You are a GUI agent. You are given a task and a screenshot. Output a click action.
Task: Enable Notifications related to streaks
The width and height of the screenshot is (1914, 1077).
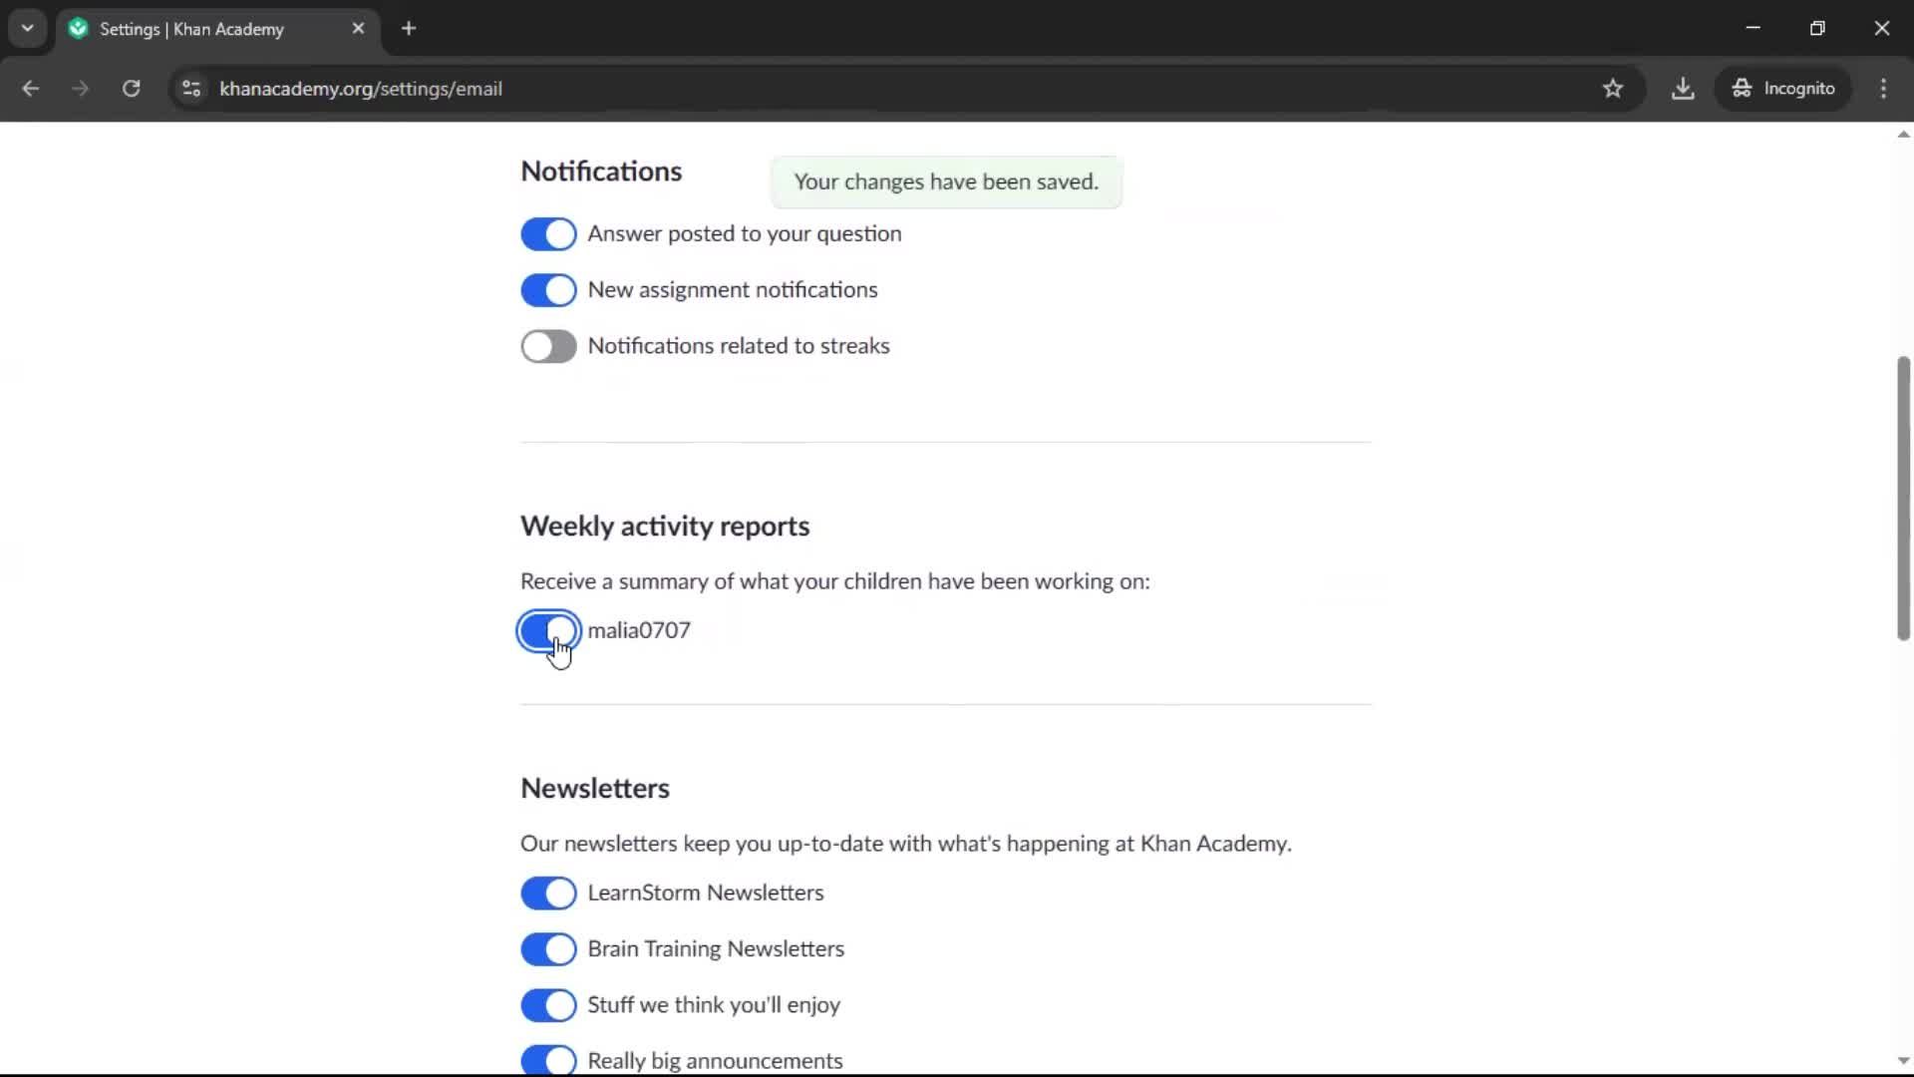[x=548, y=347]
